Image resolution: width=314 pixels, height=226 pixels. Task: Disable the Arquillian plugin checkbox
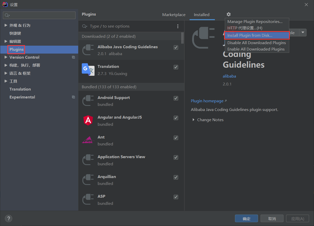tap(176, 177)
